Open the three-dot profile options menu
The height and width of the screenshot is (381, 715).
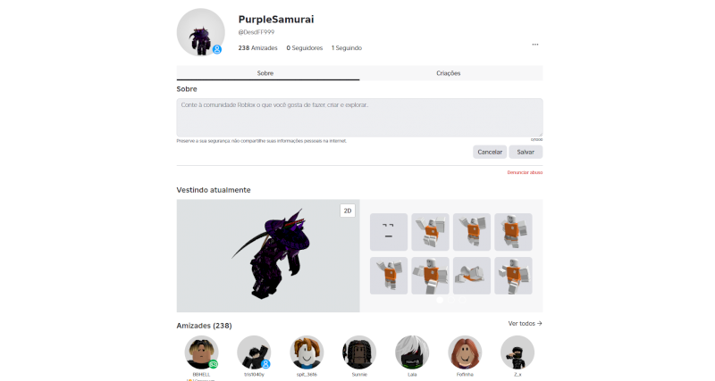tap(534, 45)
